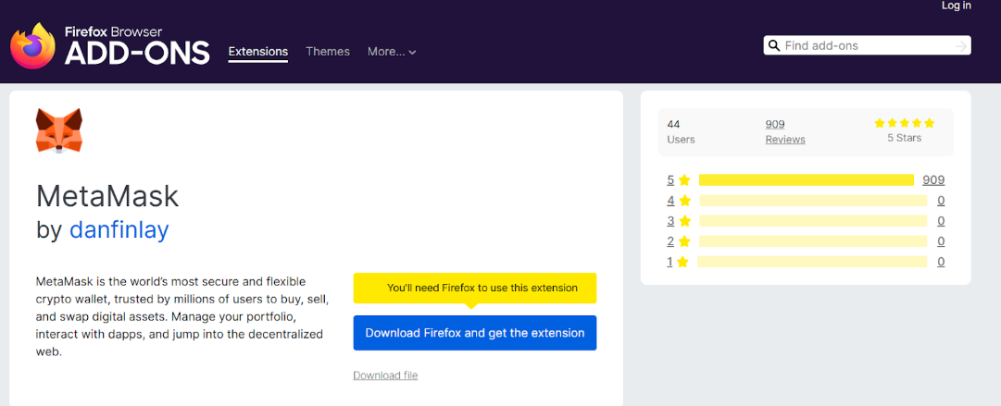Screen dimensions: 1001x406
Task: Switch to the Themes tab
Action: pyautogui.click(x=328, y=52)
